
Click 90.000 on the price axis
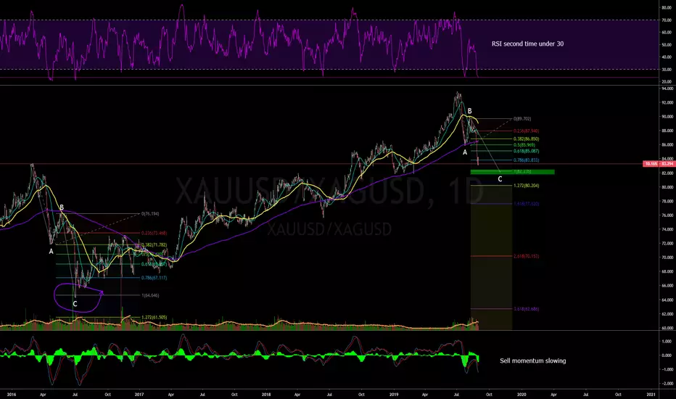click(667, 117)
